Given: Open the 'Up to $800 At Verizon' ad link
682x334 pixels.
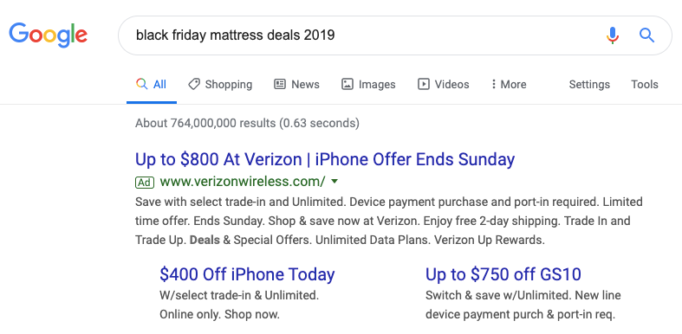Looking at the screenshot, I should coord(325,159).
